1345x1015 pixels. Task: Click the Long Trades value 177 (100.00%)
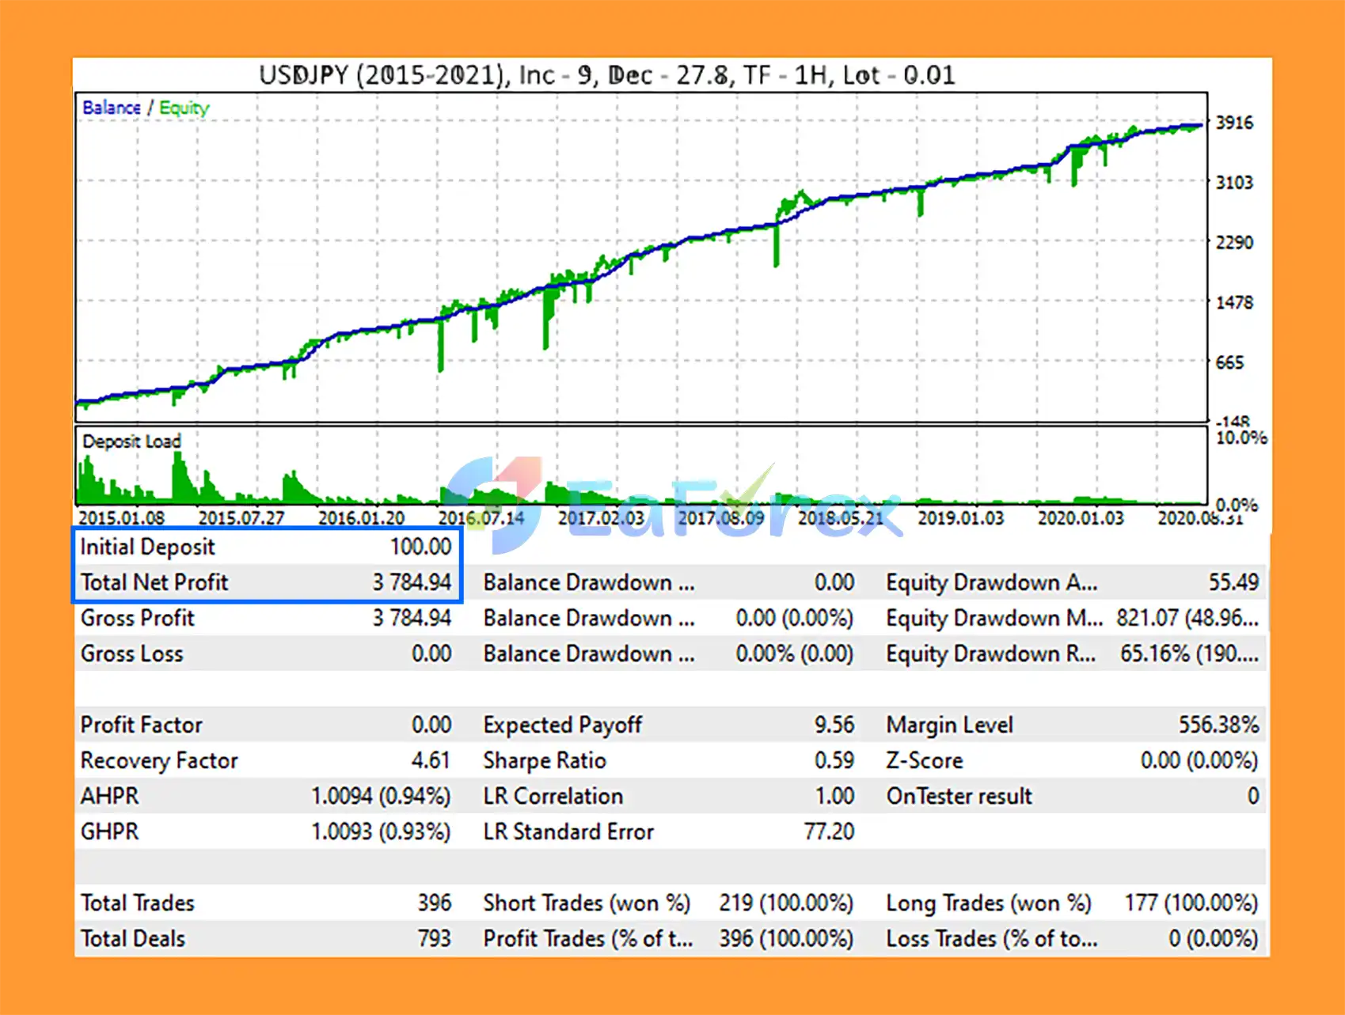(1191, 903)
